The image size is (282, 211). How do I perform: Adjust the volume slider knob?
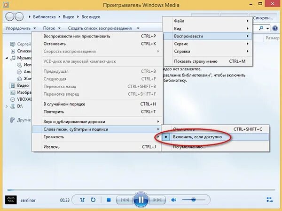tap(193, 200)
